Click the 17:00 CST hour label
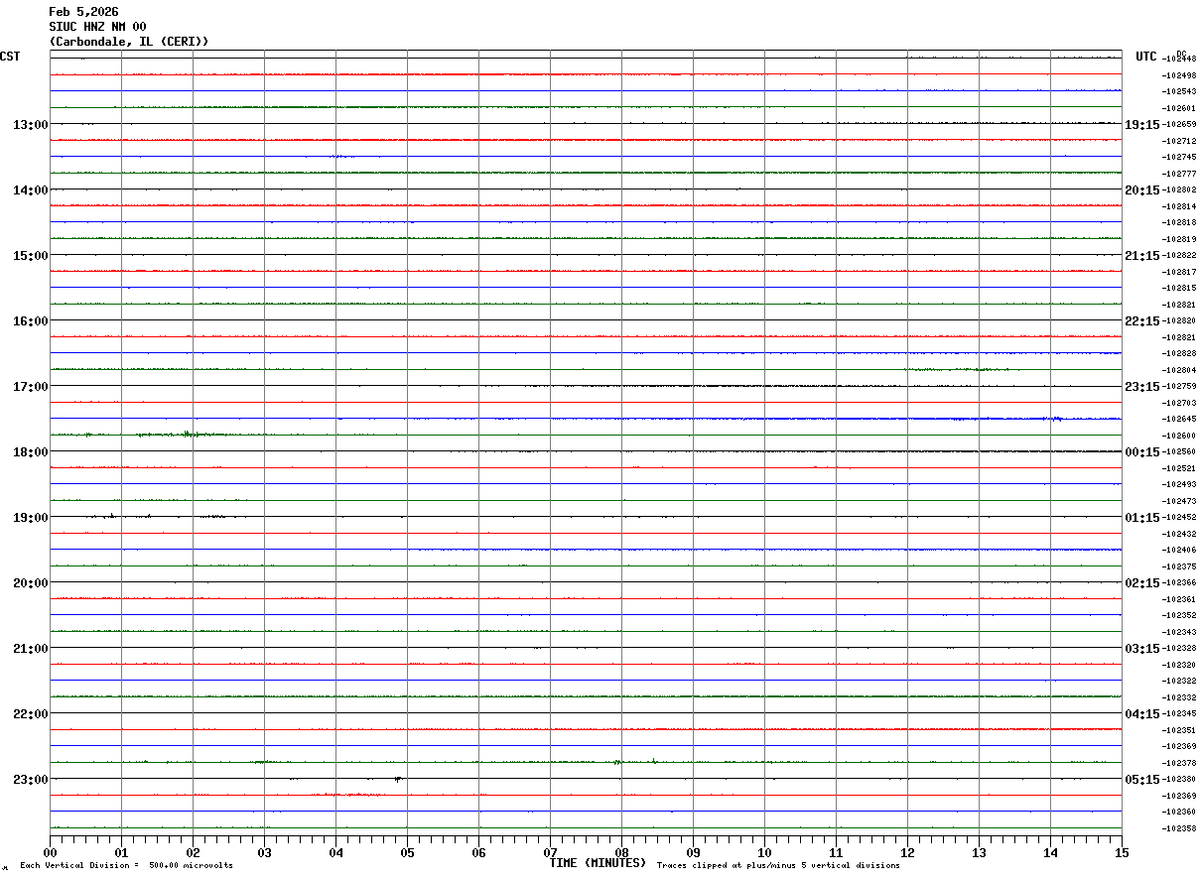1201x879 pixels. [x=31, y=386]
